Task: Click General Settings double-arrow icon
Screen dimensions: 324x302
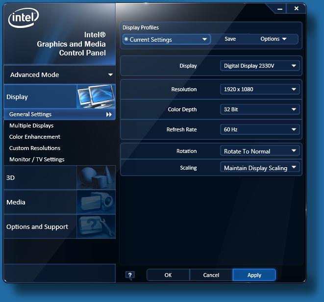Action: (x=109, y=115)
